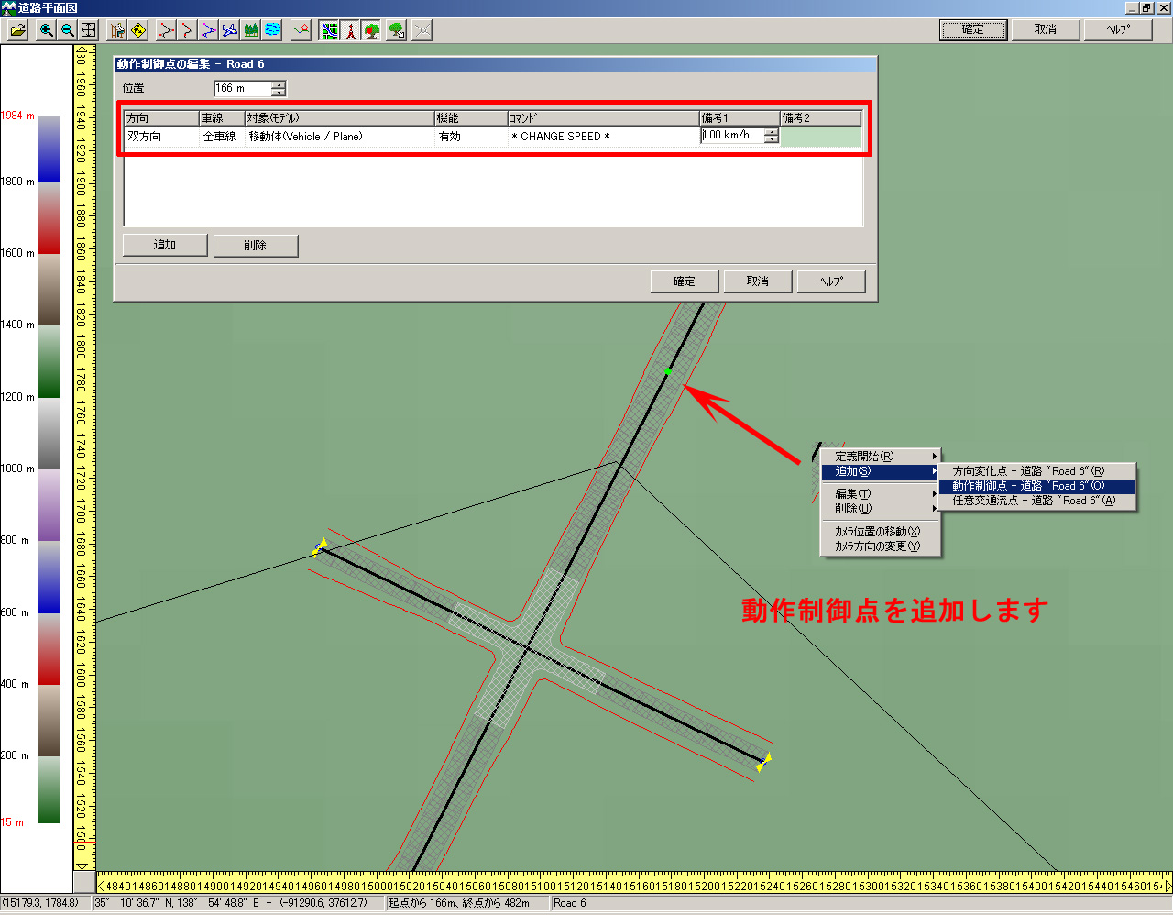Decrease position value with down spinner arrow
Screen dimensions: 1173x915
click(279, 93)
